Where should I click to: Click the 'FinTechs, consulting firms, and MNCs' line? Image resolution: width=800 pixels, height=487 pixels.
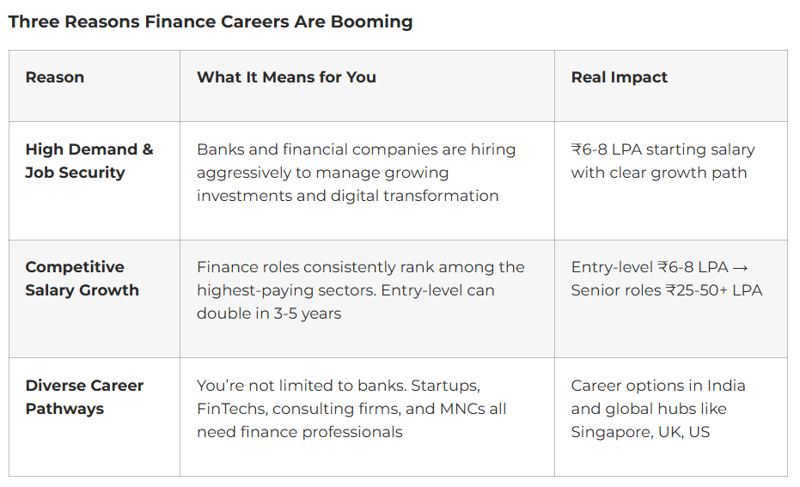[x=351, y=409]
